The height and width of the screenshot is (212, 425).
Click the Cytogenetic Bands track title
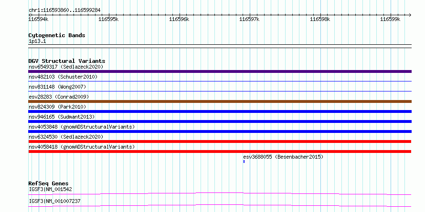(x=57, y=35)
